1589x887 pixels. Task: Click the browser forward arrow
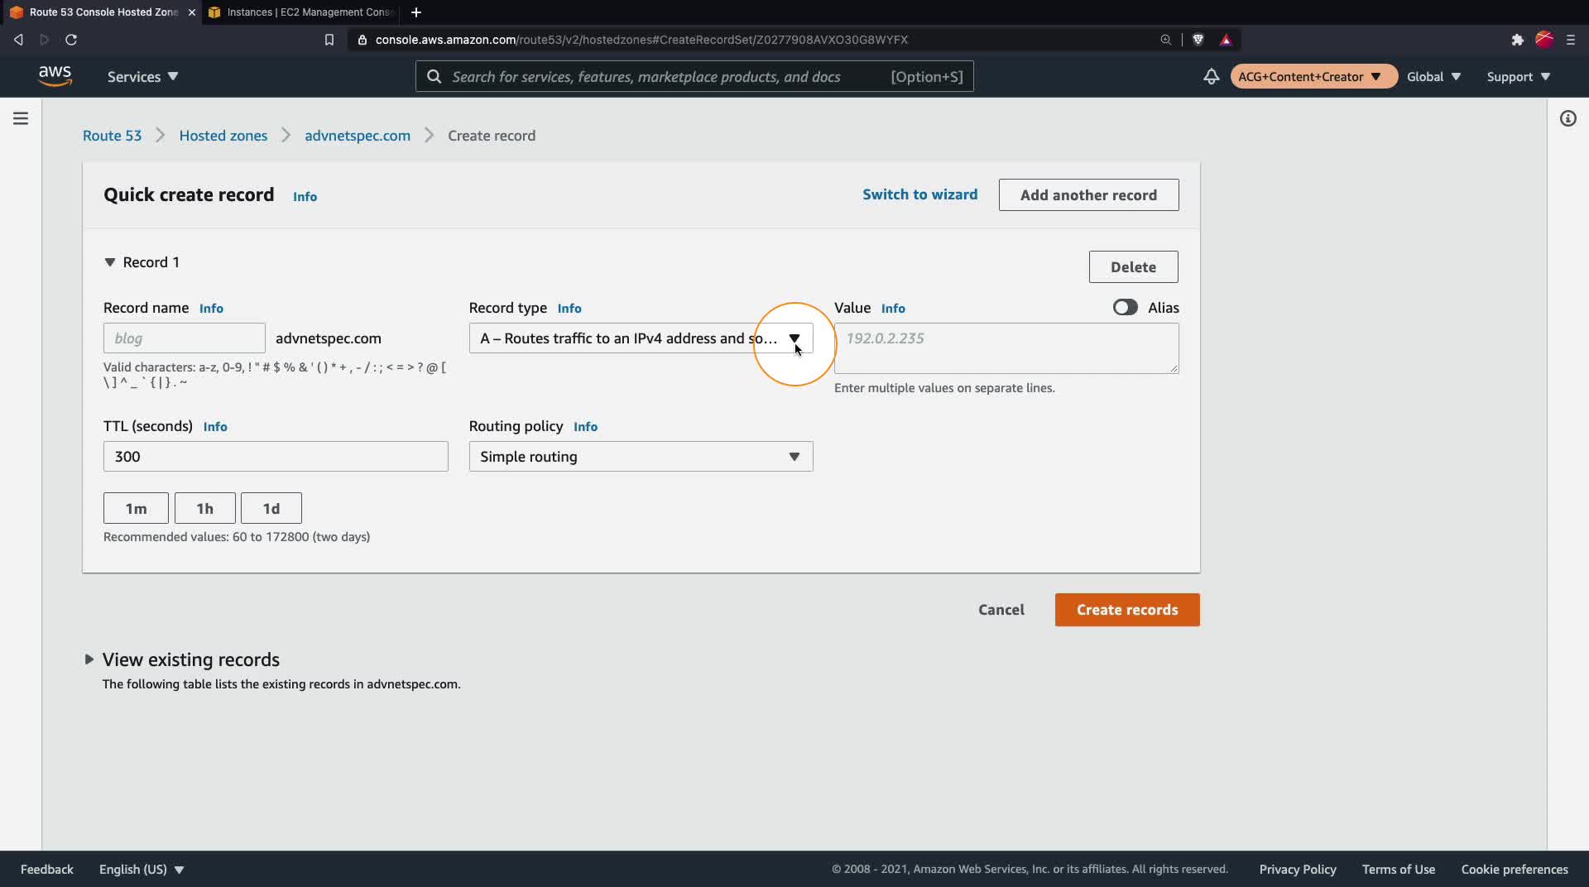[45, 40]
